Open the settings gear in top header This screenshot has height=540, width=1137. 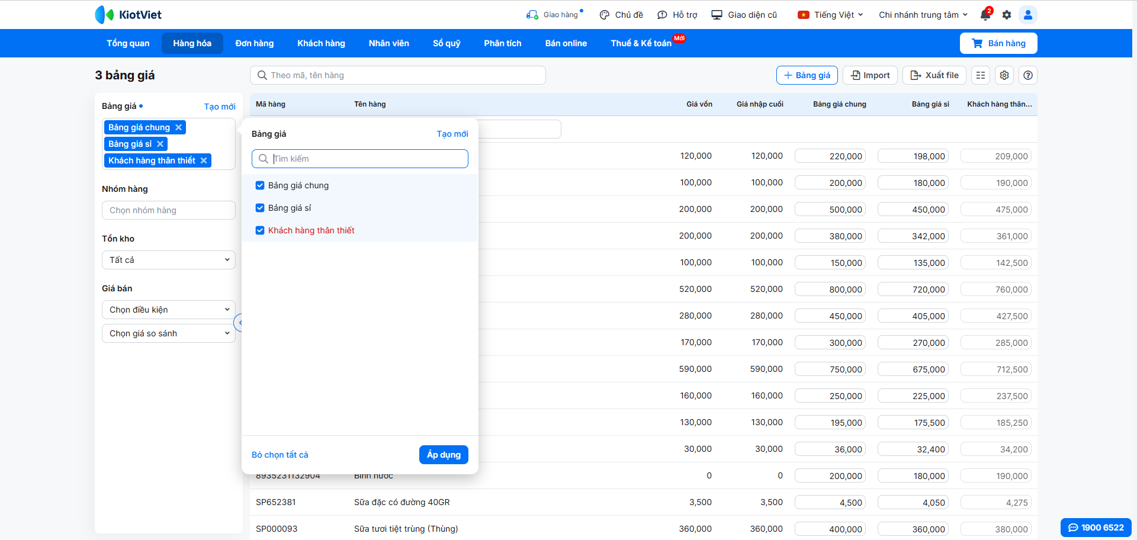point(1007,15)
